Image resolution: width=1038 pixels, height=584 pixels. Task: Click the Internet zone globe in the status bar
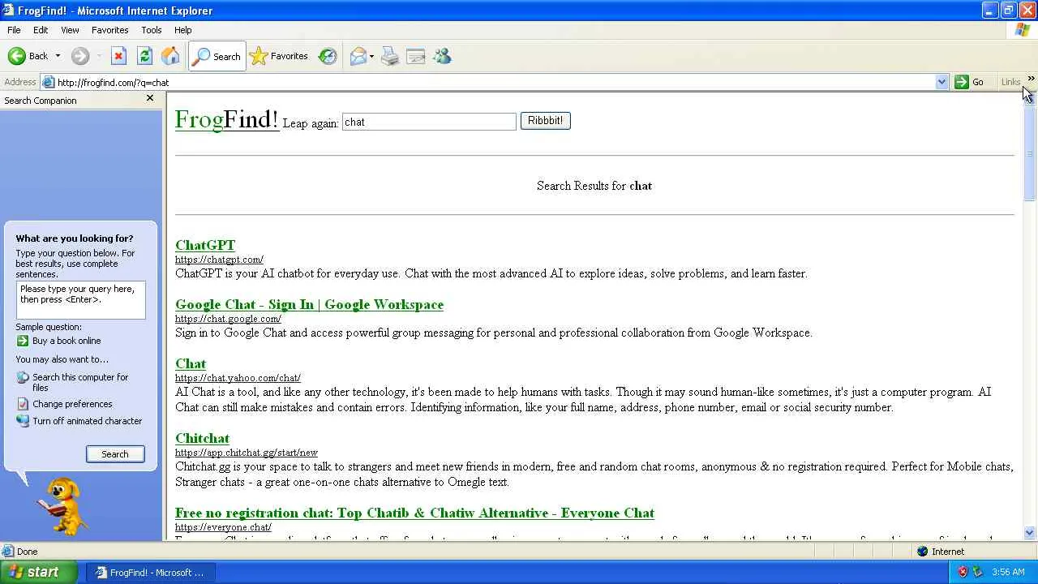(922, 552)
